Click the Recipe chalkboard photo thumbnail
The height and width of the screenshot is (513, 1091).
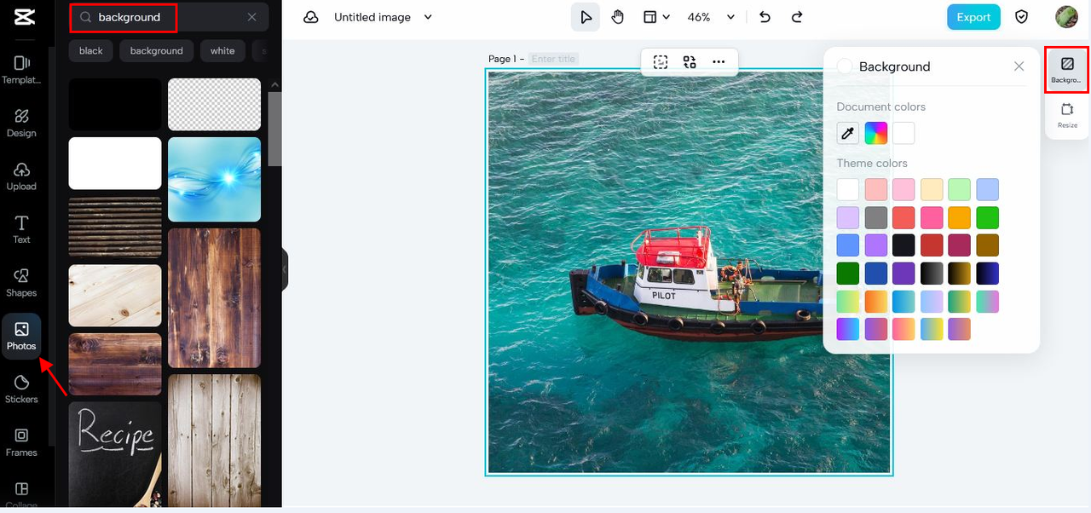(x=115, y=454)
